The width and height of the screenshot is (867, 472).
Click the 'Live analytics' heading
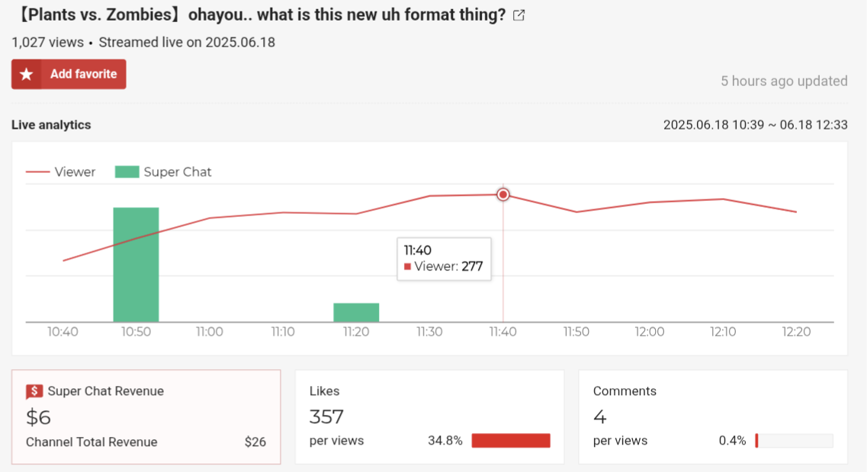[51, 125]
